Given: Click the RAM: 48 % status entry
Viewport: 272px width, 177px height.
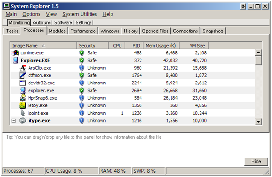Looking at the screenshot, I should pyautogui.click(x=115, y=171).
